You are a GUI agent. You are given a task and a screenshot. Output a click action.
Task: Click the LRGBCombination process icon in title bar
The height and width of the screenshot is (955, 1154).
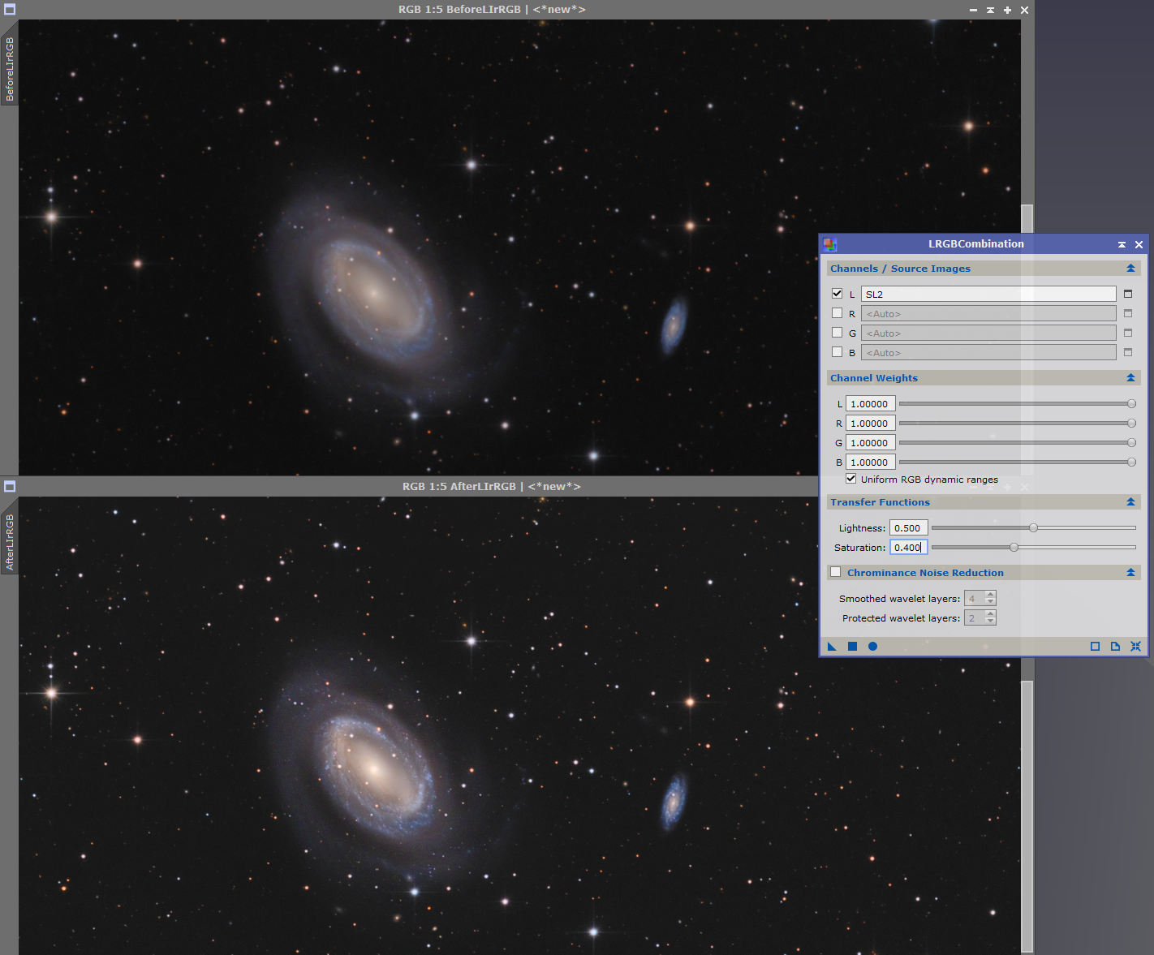pos(829,244)
